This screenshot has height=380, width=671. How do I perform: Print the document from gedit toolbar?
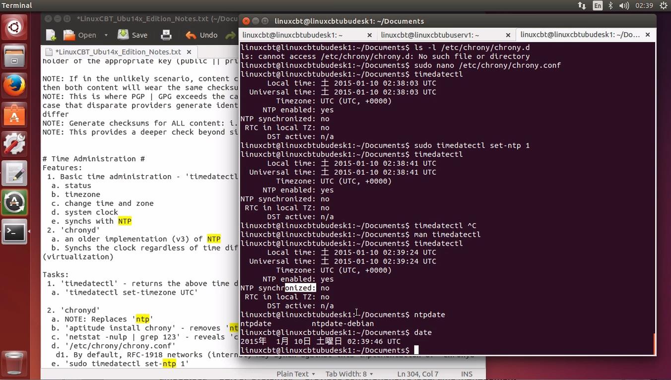pyautogui.click(x=166, y=35)
